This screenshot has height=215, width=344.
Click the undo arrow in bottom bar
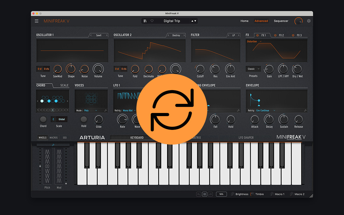(199, 194)
